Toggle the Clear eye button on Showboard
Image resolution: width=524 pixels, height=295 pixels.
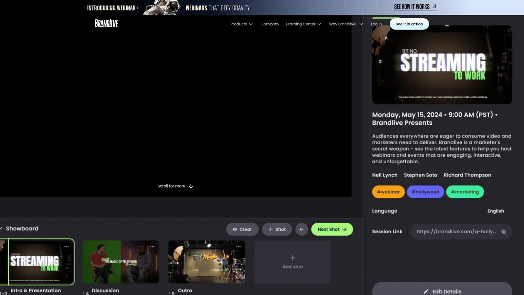click(x=242, y=229)
